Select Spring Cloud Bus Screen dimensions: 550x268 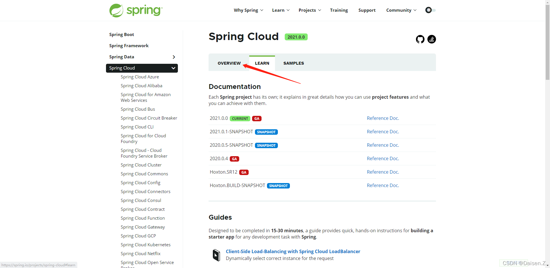click(x=138, y=109)
